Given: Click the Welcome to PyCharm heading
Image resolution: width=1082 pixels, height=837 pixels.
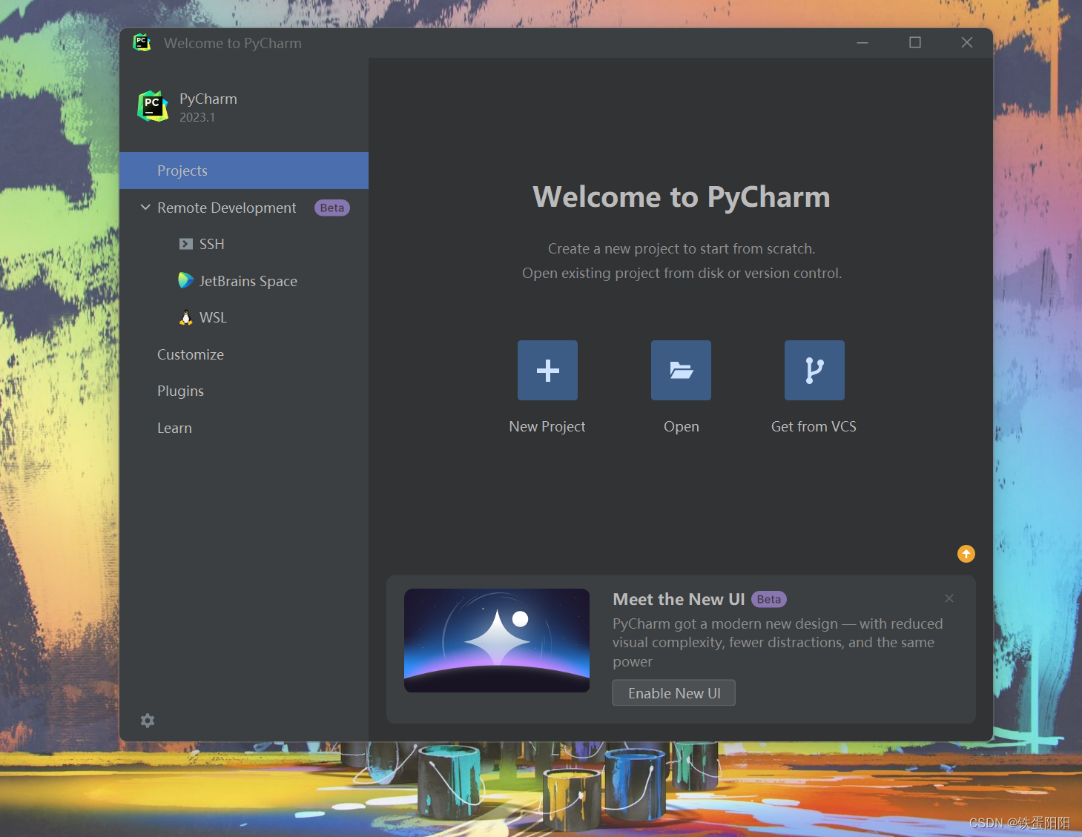Looking at the screenshot, I should [682, 197].
